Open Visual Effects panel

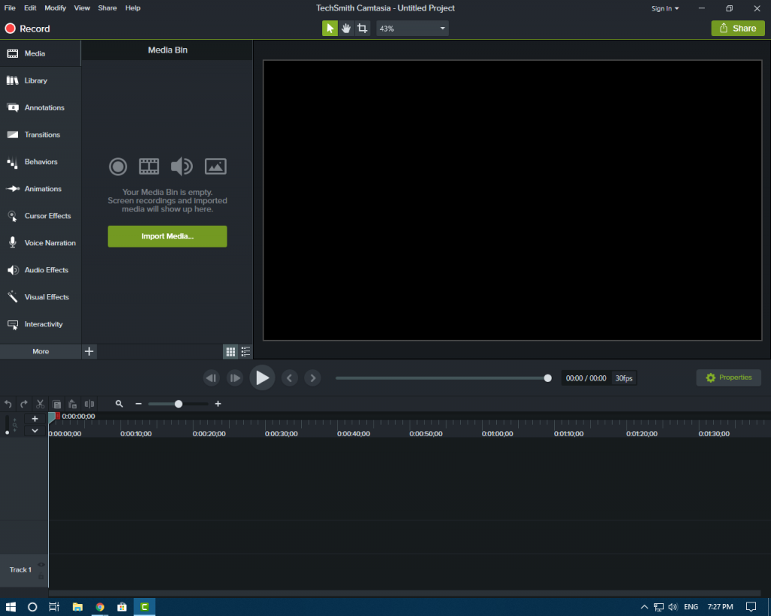[x=41, y=296]
